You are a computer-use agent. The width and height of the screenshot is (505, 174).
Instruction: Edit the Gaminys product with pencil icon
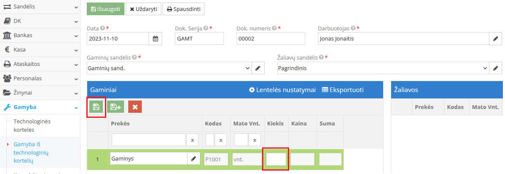(x=193, y=159)
